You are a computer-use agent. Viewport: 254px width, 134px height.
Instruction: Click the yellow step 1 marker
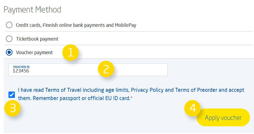point(70,53)
